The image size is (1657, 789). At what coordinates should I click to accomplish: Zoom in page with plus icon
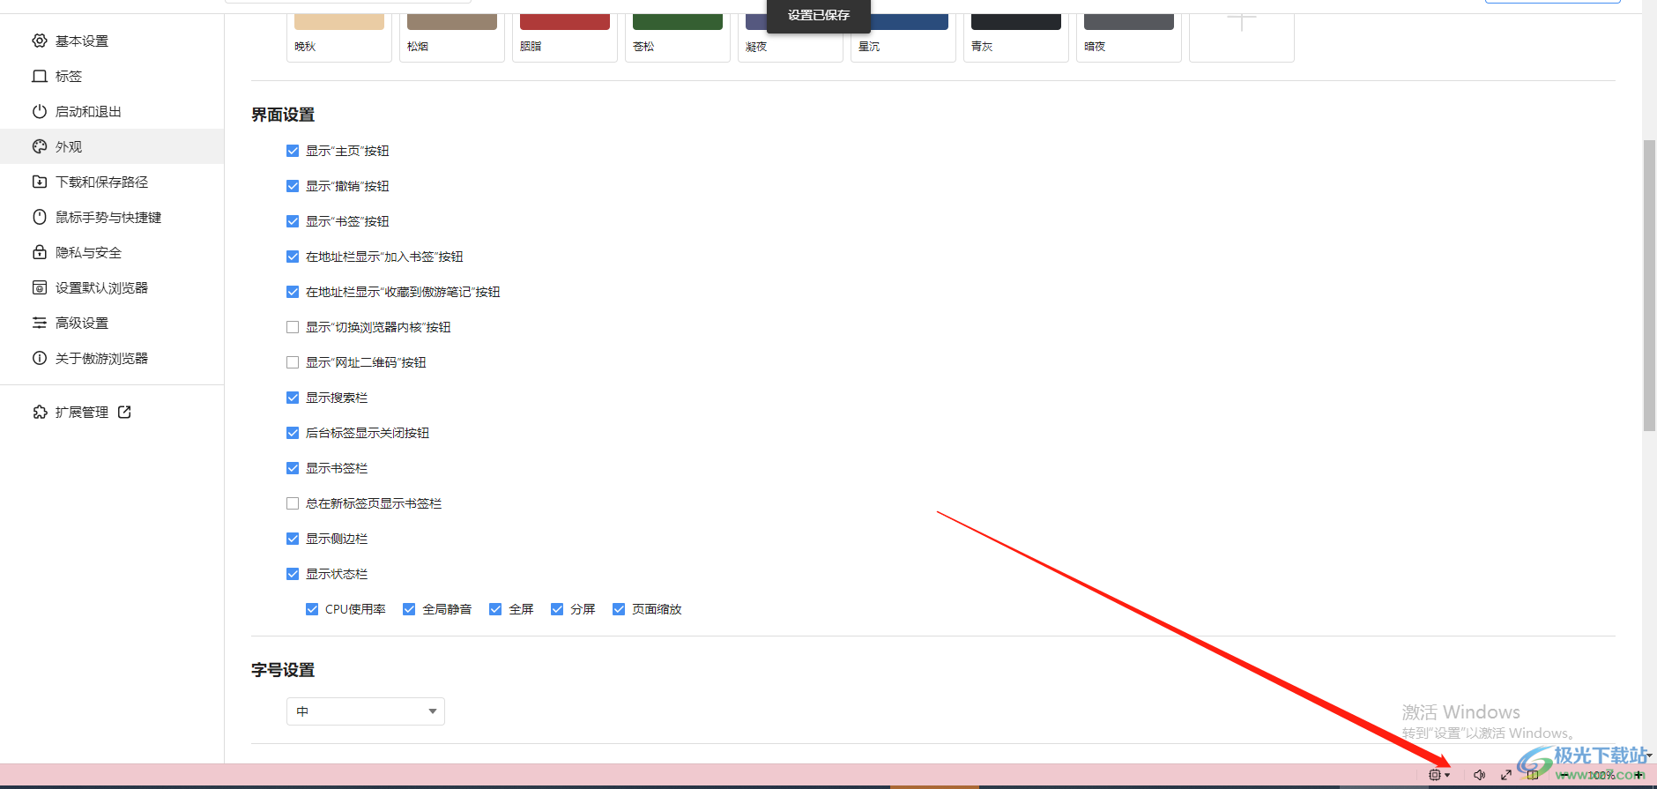coord(1638,775)
